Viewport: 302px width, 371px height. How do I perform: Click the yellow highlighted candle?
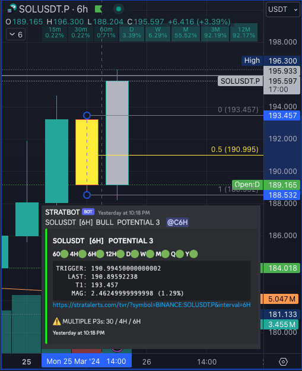tap(87, 152)
